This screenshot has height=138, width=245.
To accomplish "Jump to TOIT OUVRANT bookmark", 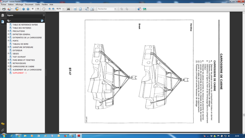I will point(19,57).
